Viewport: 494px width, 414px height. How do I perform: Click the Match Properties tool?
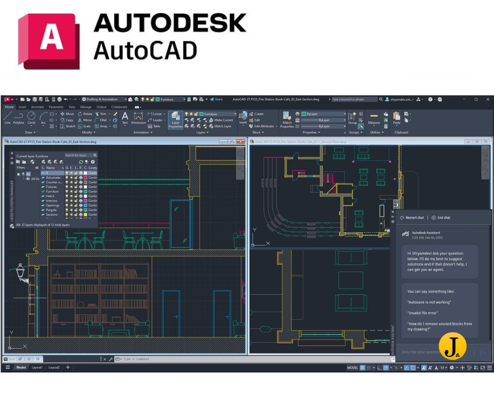pyautogui.click(x=287, y=120)
